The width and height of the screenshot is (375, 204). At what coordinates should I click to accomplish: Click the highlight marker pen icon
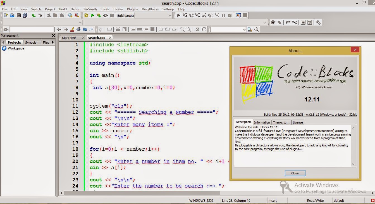tap(72, 29)
